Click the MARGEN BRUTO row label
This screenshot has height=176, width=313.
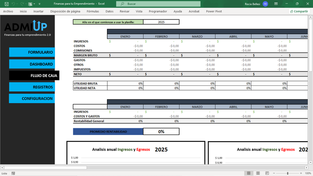pos(86,55)
